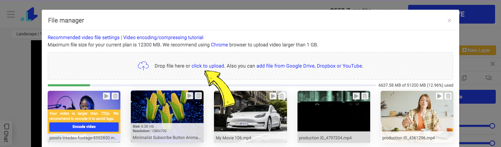Screen dimensions: 501x147
Task: Click 'production ID_4797204.mp4' file name
Action: click(325, 138)
